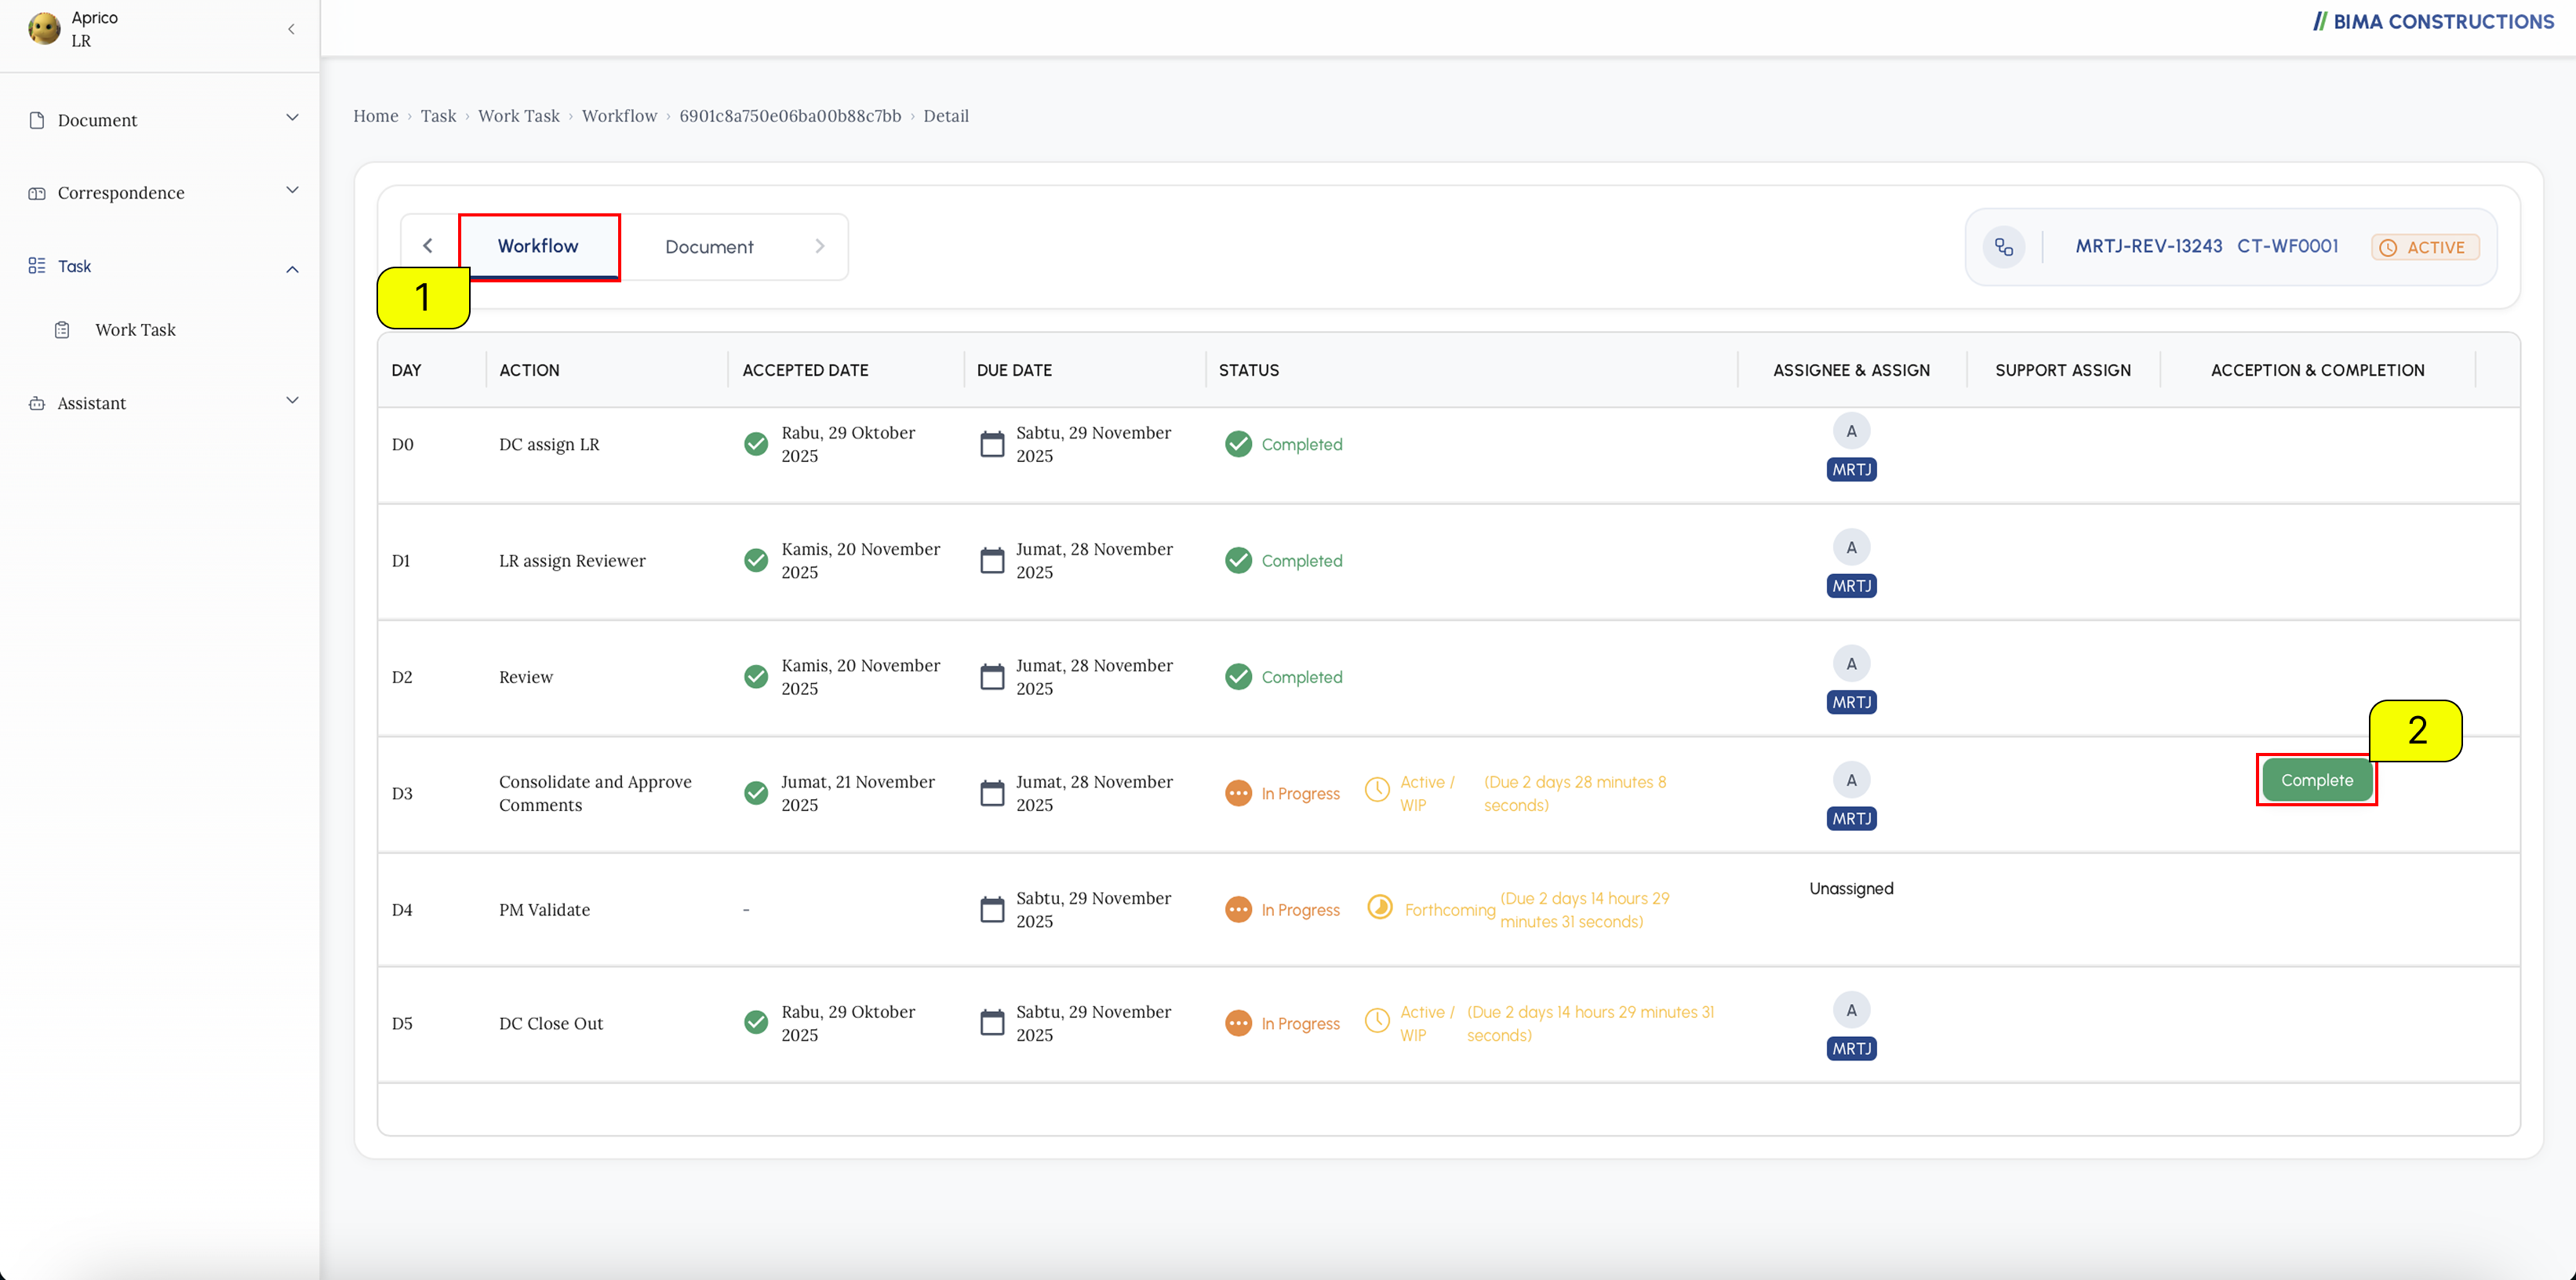Click the clock icon for D3 Active / WIP

click(x=1377, y=790)
